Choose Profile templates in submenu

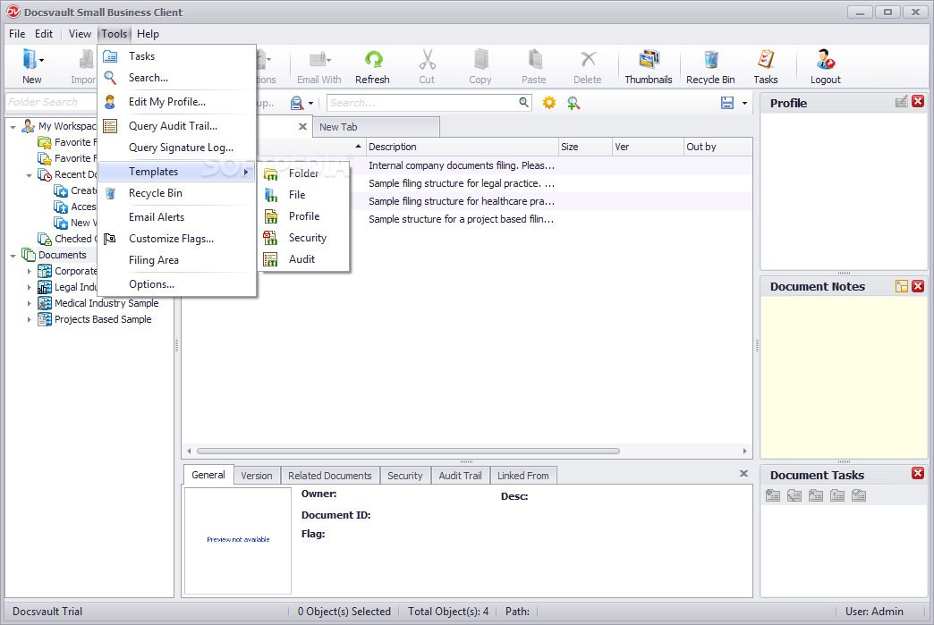coord(304,216)
